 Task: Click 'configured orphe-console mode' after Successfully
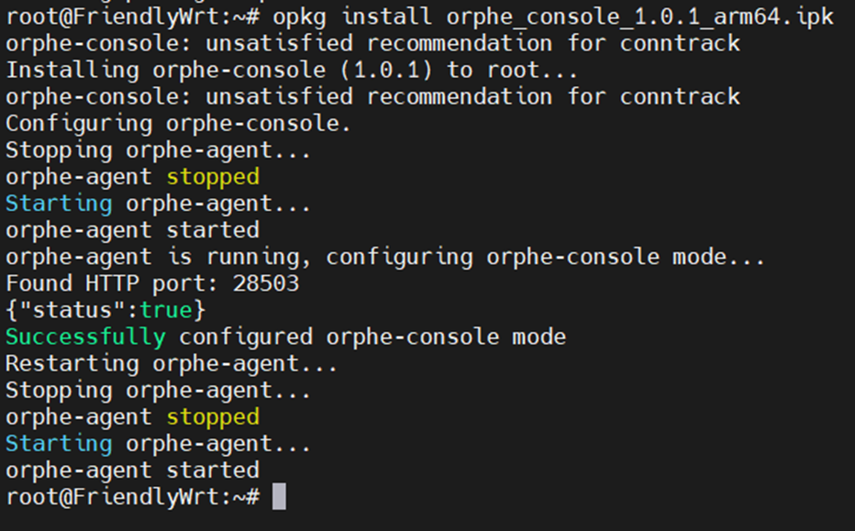372,337
